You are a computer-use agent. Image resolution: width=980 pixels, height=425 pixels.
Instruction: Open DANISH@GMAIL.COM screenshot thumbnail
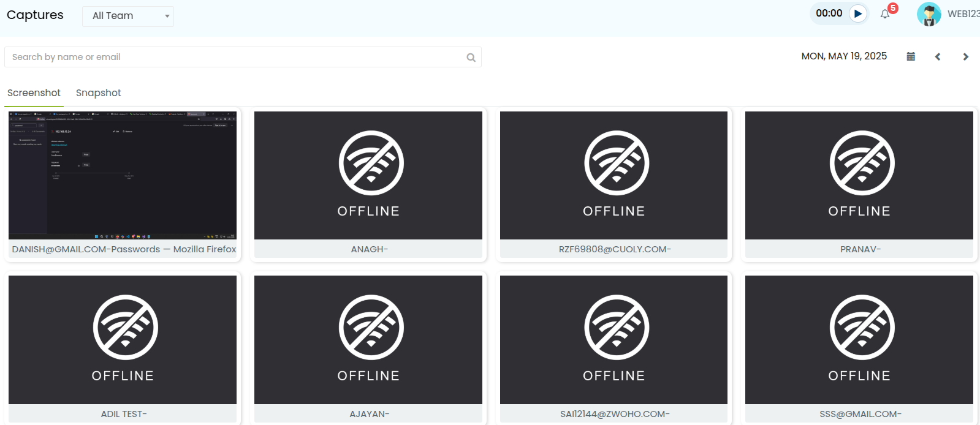pos(123,175)
